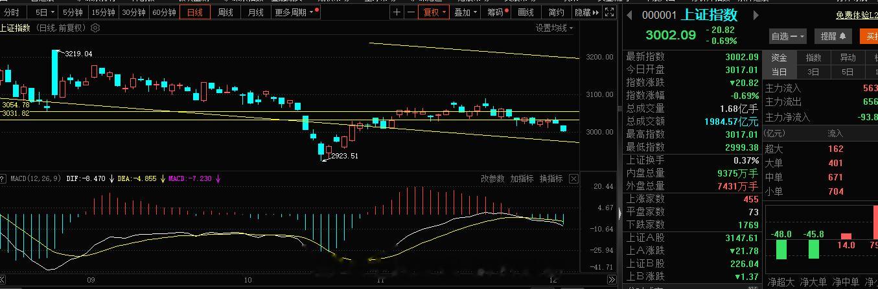Zoom out the chart with minus icon
Image resolution: width=878 pixels, height=289 pixels.
[411, 12]
